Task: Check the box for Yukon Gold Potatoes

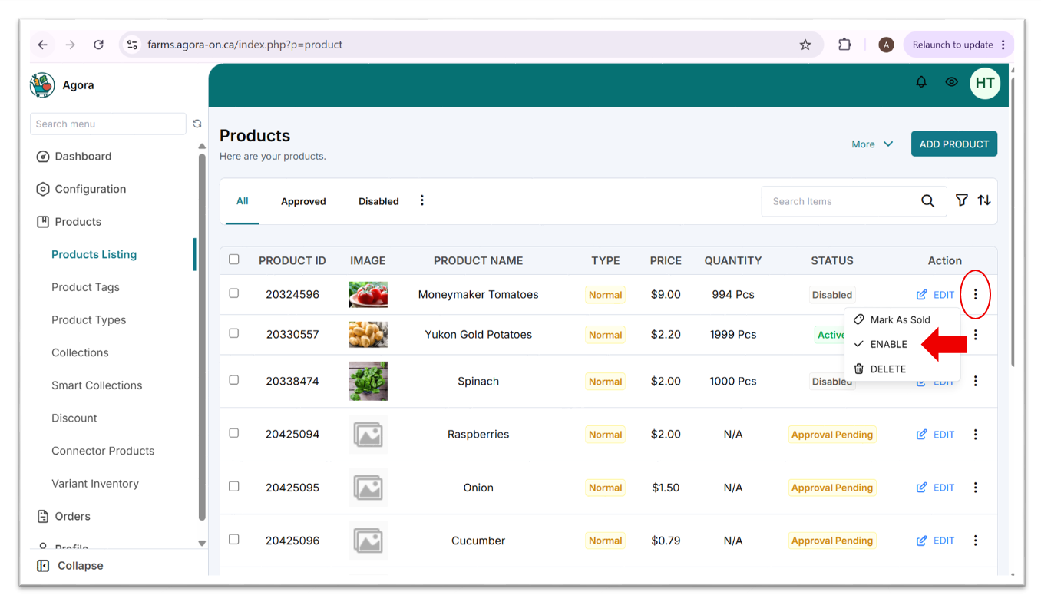Action: tap(234, 333)
